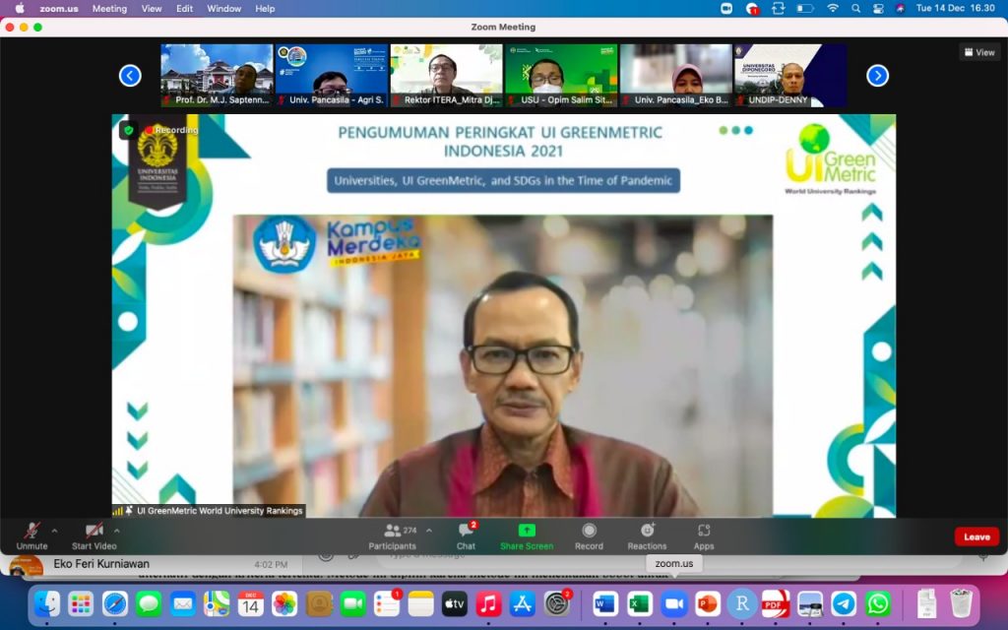The image size is (1008, 630).
Task: Click the Zoom app icon in Dock
Action: pos(673,603)
